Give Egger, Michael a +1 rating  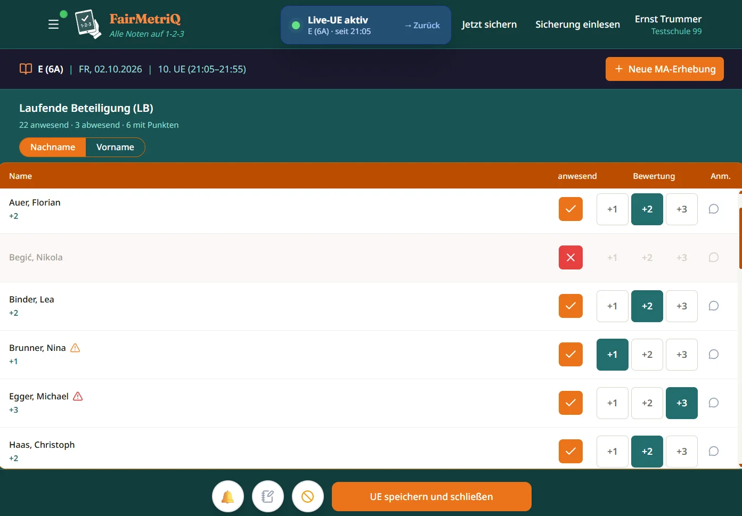(x=613, y=403)
